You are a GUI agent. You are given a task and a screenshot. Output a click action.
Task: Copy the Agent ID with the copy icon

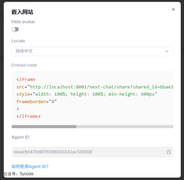tap(169, 152)
